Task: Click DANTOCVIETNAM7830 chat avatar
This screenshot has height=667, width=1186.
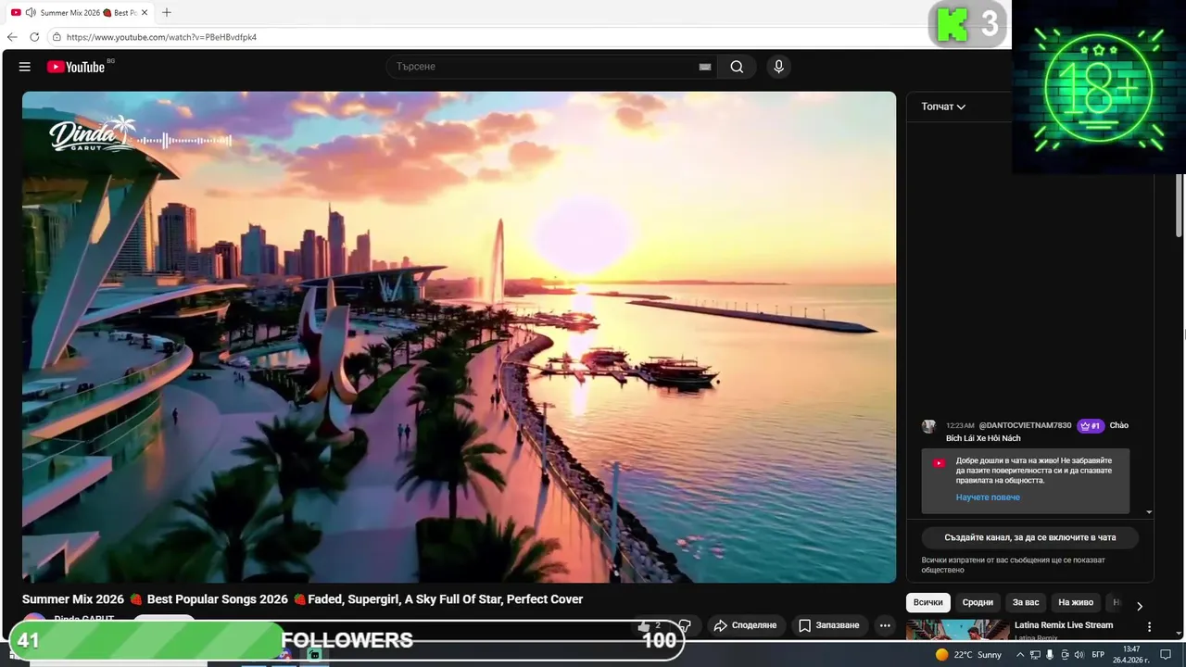Action: (928, 426)
